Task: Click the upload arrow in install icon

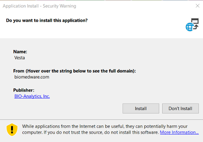Action: 196,27
